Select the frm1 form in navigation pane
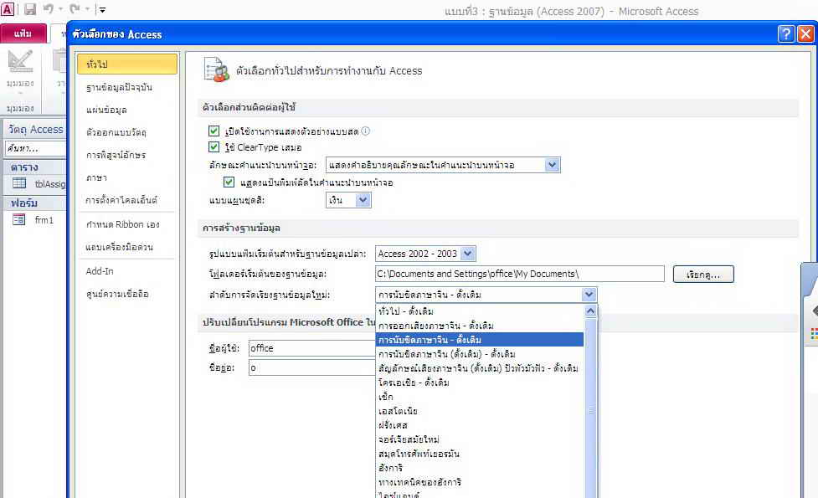 44,220
